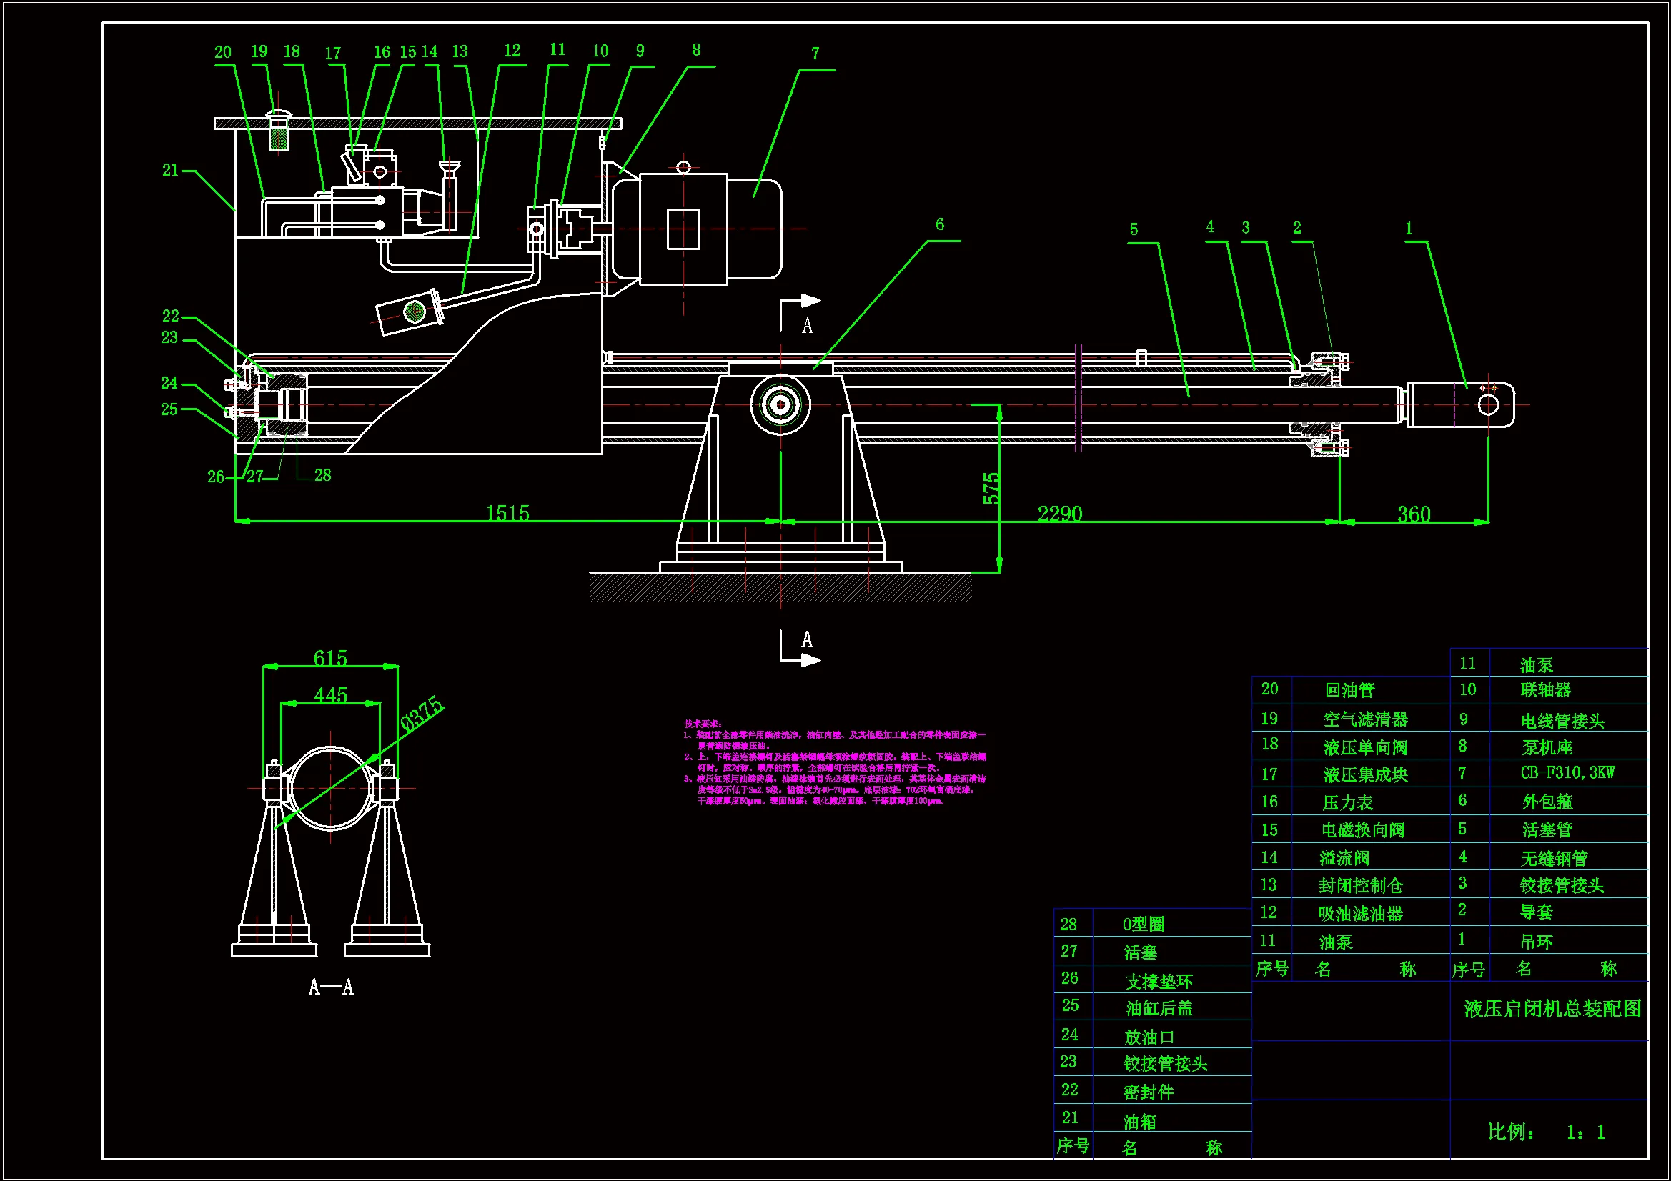Click balloon number 21 beside oil tank

(170, 170)
